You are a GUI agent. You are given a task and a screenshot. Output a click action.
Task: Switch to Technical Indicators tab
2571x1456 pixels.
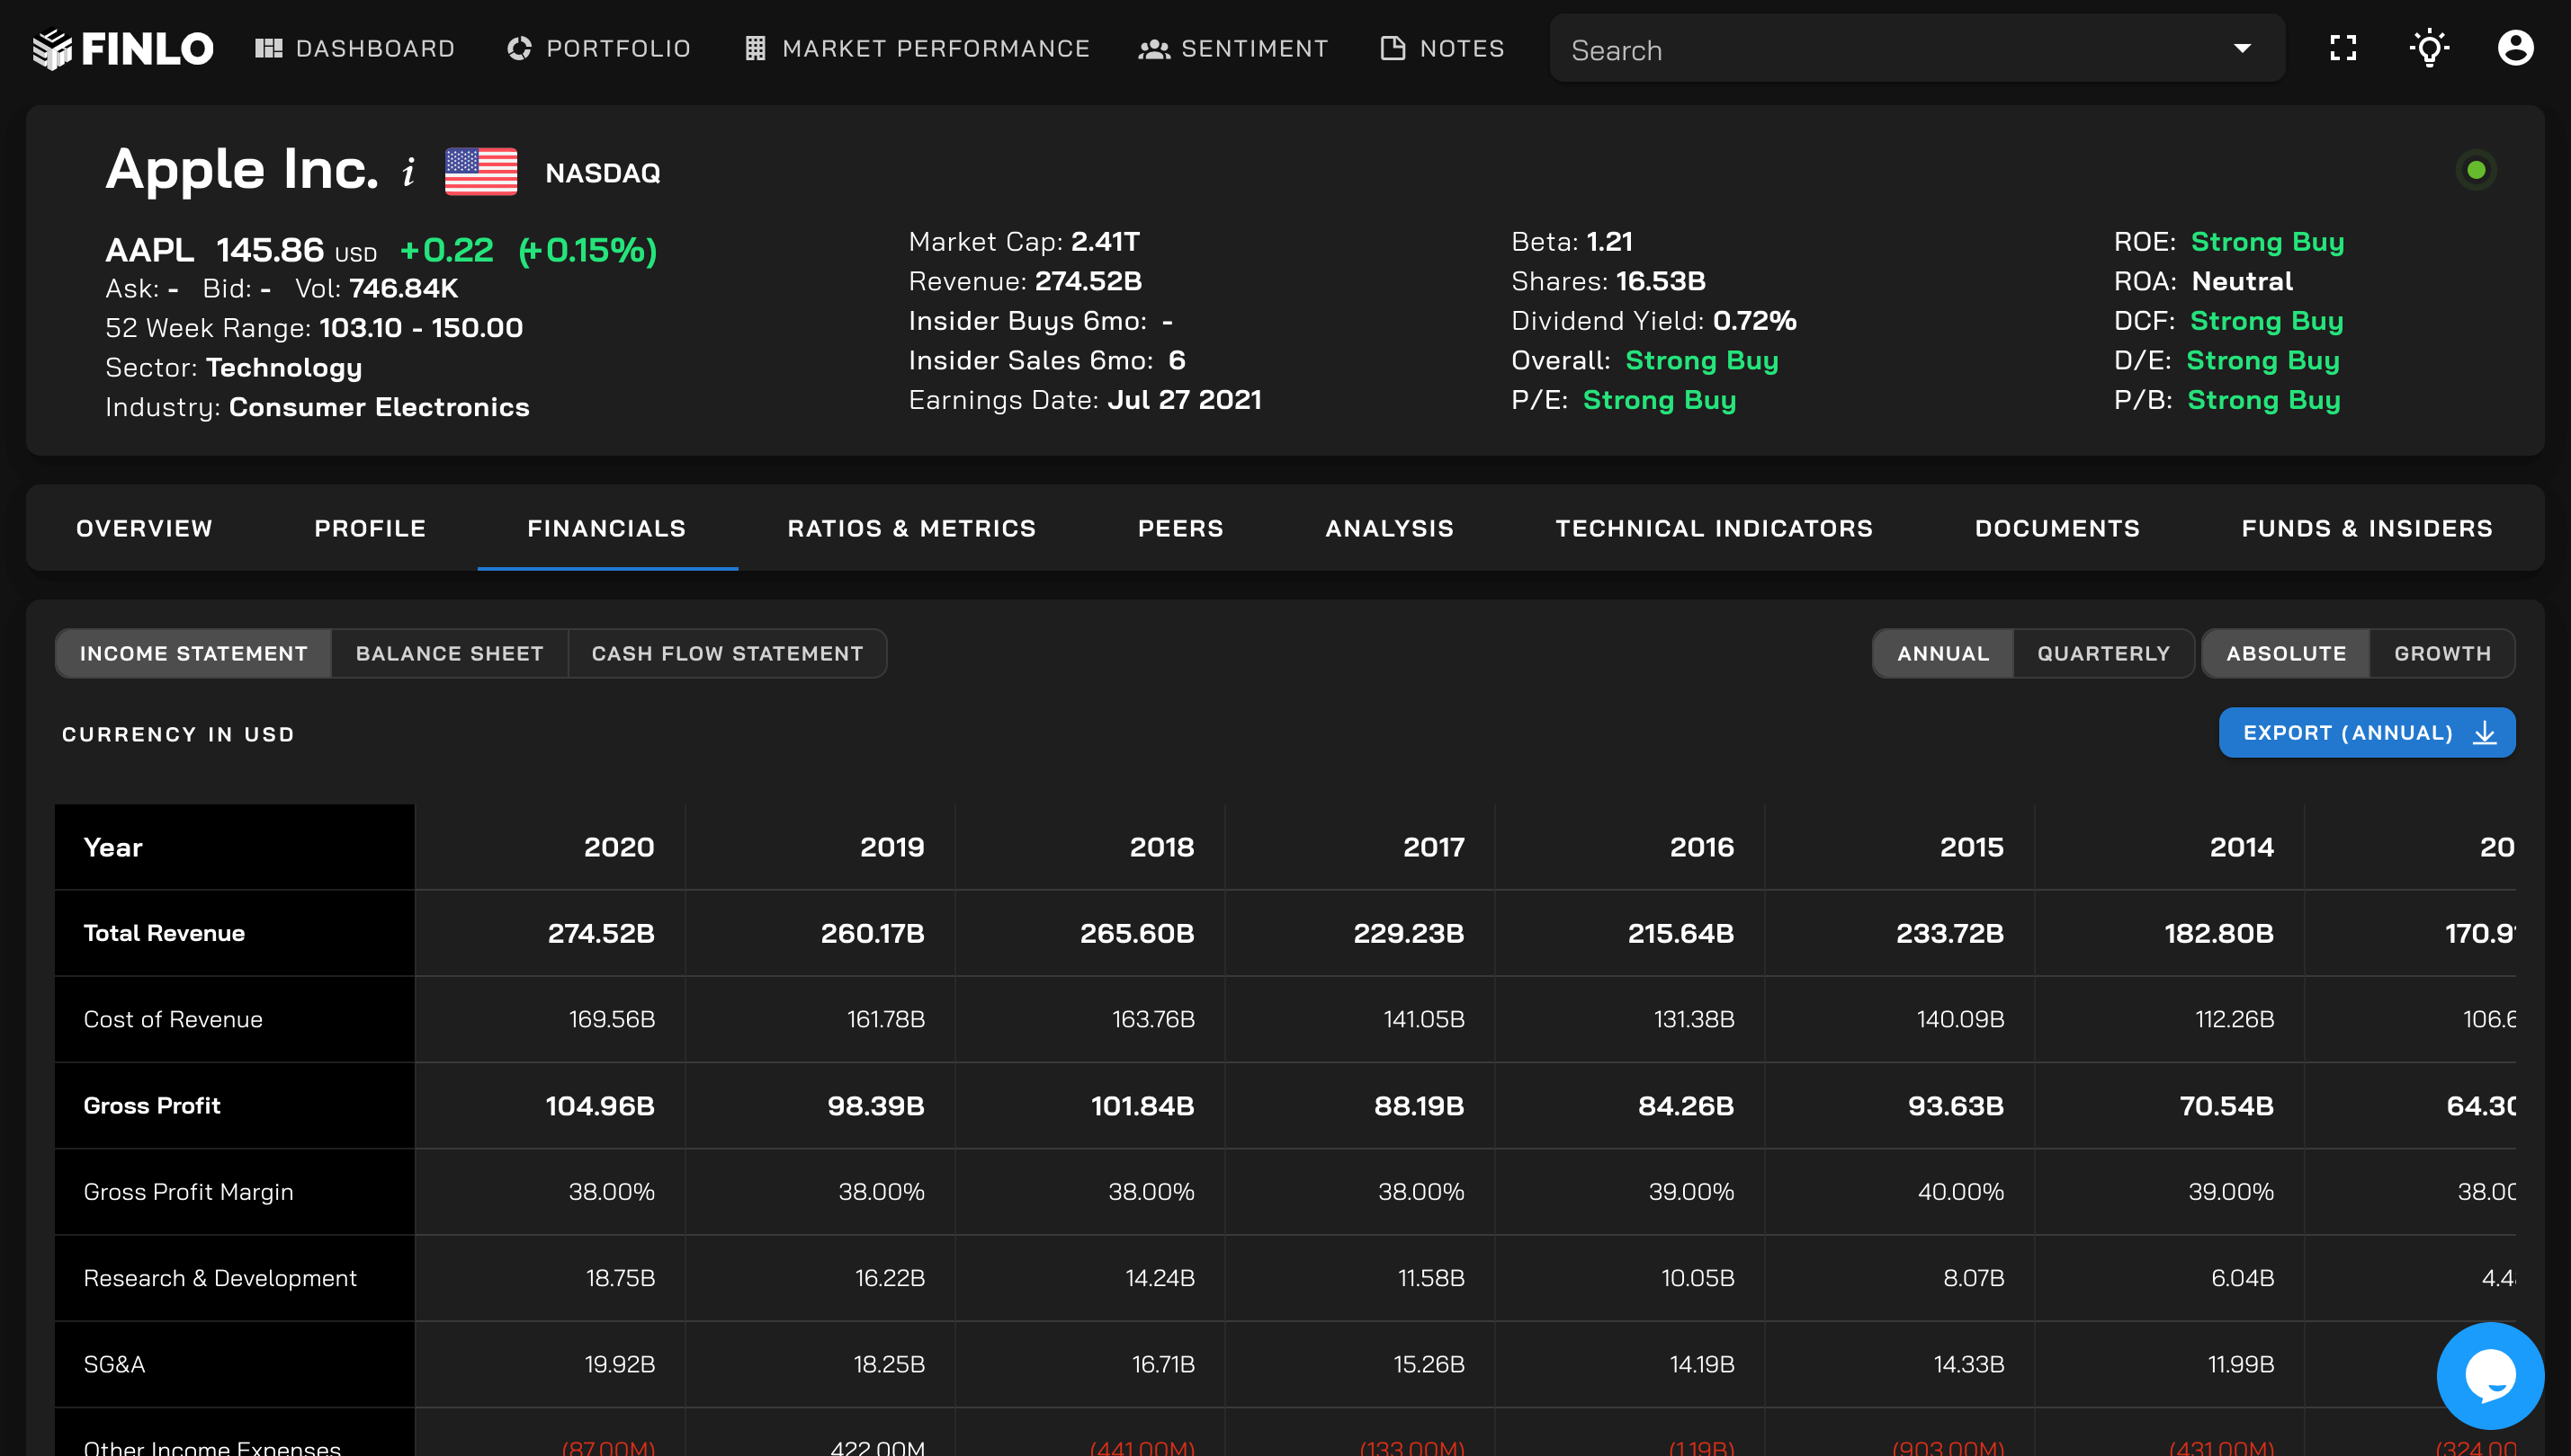[x=1715, y=528]
